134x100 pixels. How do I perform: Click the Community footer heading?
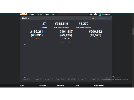(x=42, y=85)
